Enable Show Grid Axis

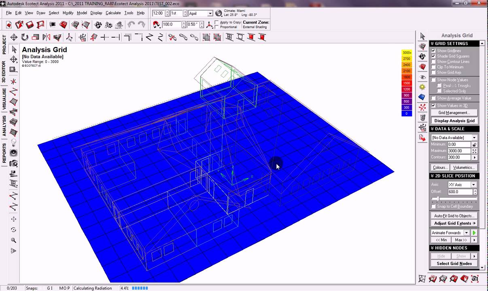tap(433, 73)
